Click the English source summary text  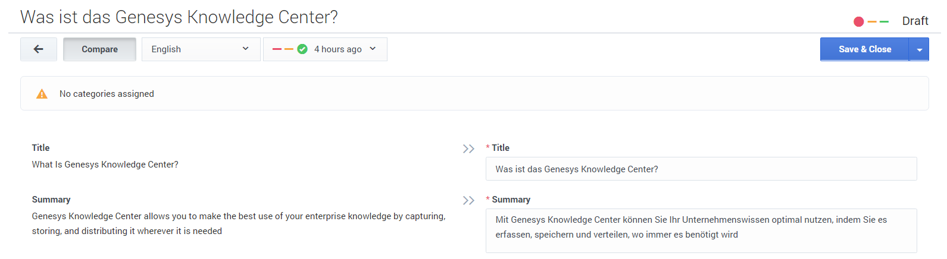pyautogui.click(x=238, y=223)
